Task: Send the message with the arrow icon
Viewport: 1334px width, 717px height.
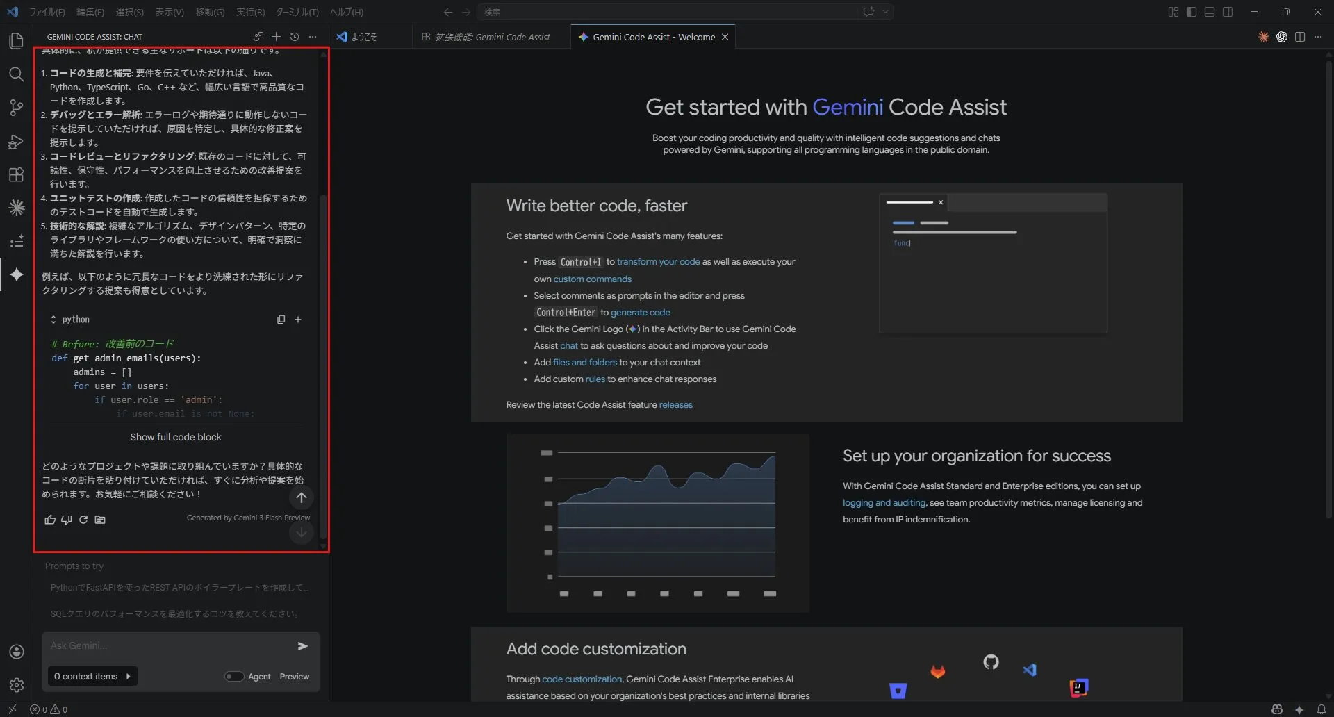Action: pyautogui.click(x=302, y=646)
